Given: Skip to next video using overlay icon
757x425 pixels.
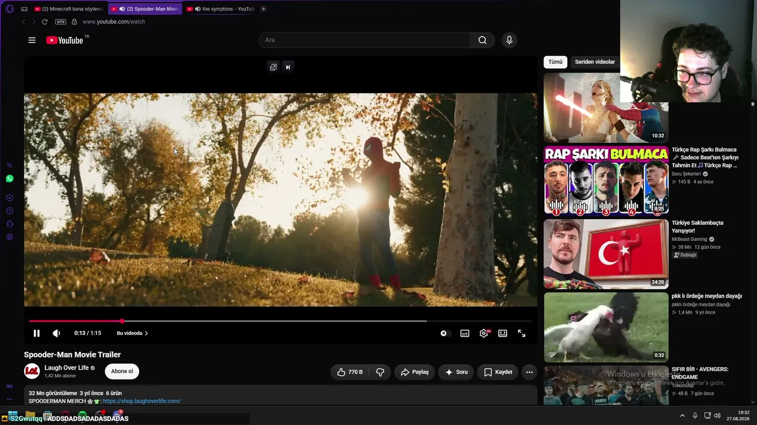Looking at the screenshot, I should click(x=288, y=67).
